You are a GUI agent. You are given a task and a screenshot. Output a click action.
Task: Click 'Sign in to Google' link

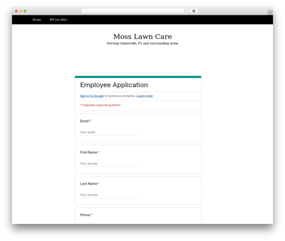tap(92, 96)
